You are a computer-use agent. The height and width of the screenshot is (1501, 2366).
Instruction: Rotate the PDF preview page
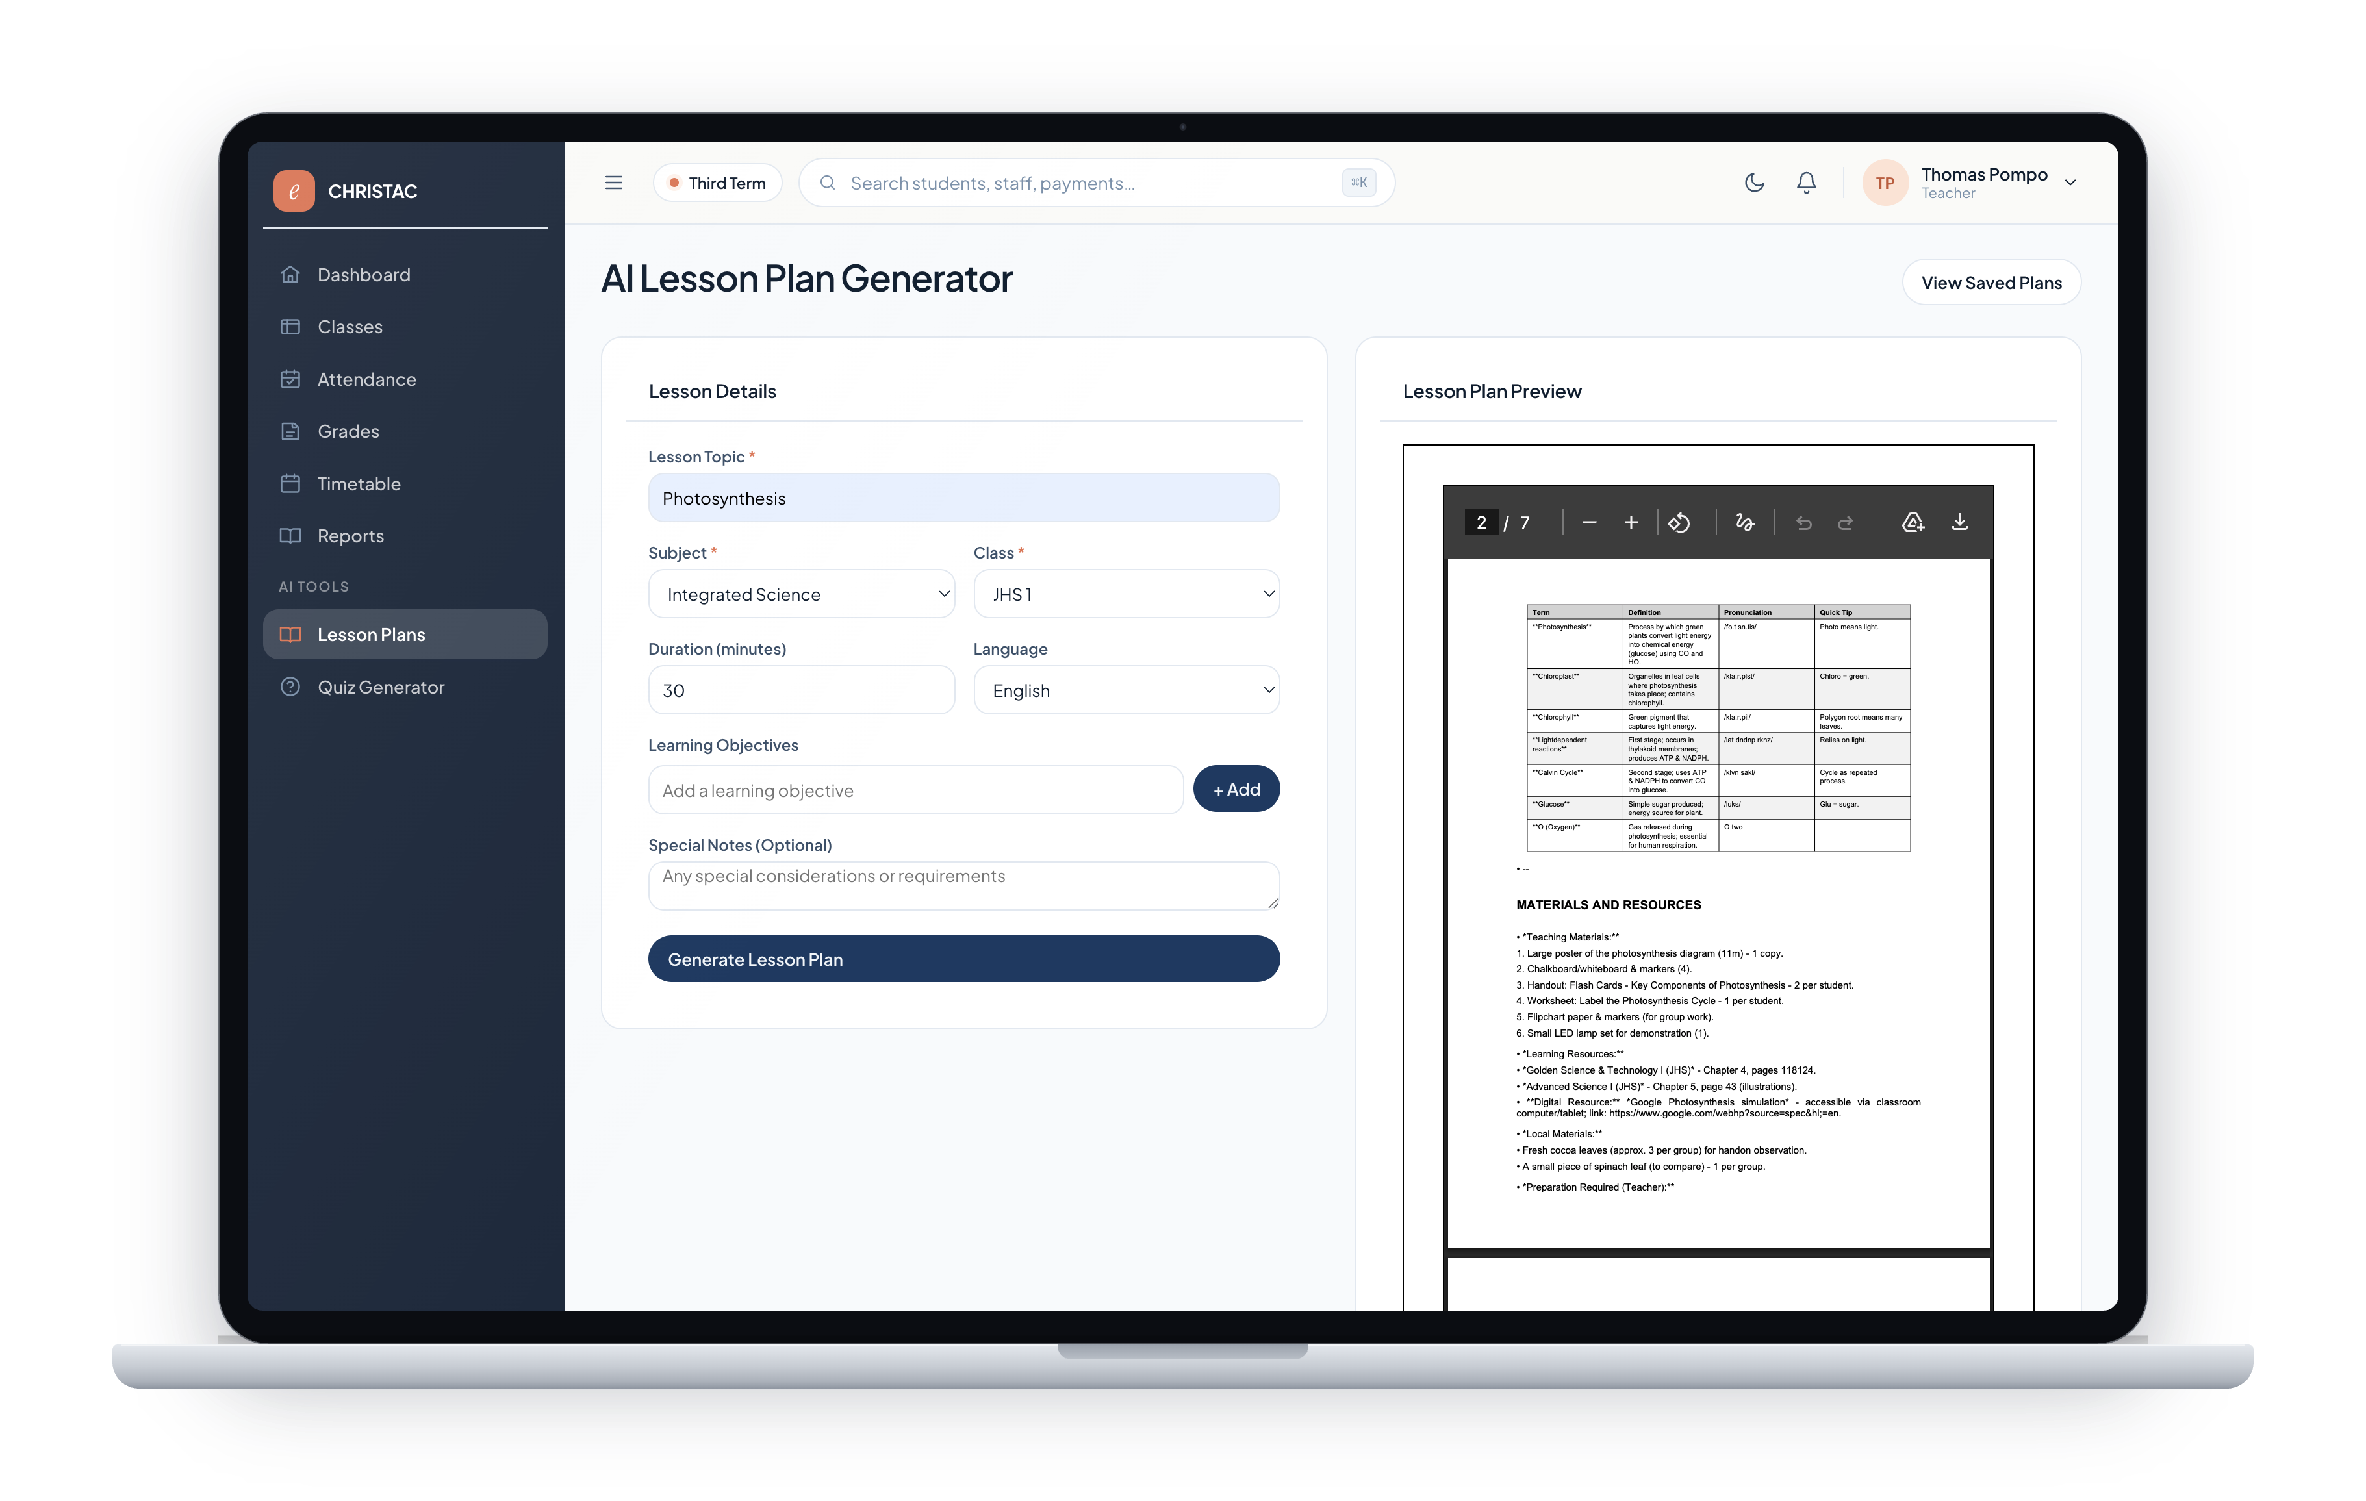pos(1679,523)
